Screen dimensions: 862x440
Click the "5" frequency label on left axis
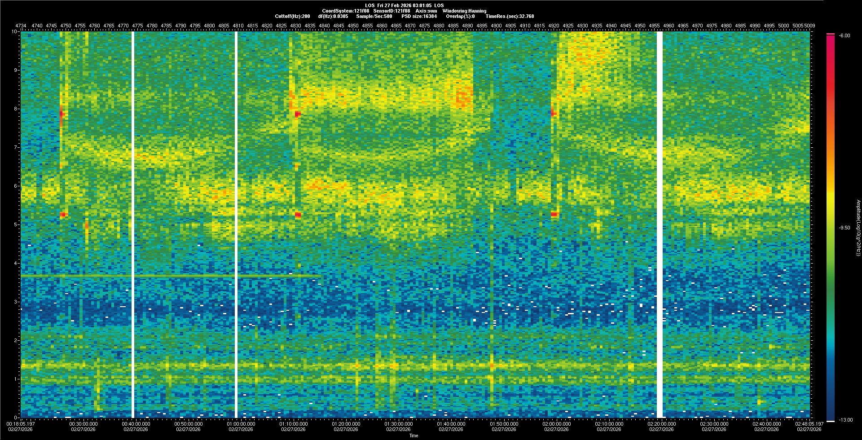click(x=16, y=224)
